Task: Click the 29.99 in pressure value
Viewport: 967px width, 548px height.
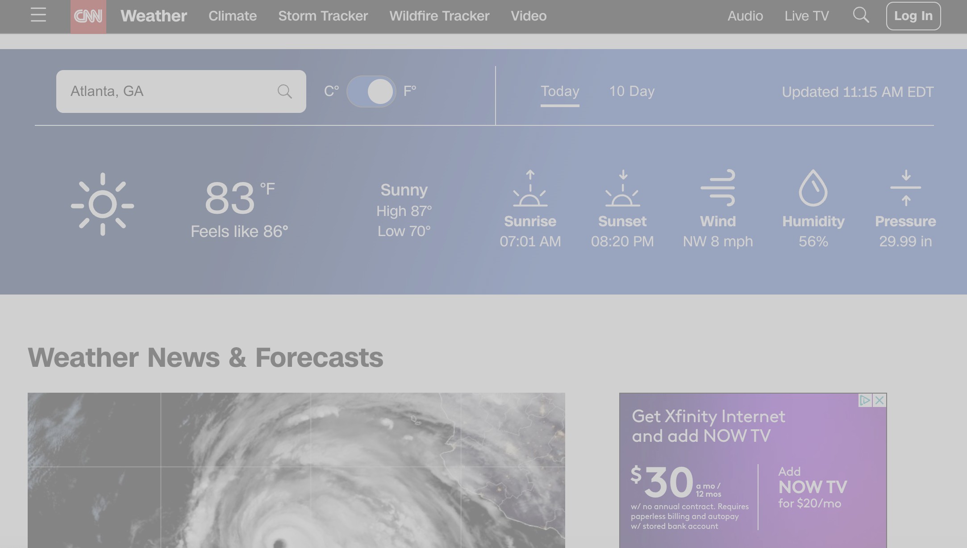Action: (905, 241)
